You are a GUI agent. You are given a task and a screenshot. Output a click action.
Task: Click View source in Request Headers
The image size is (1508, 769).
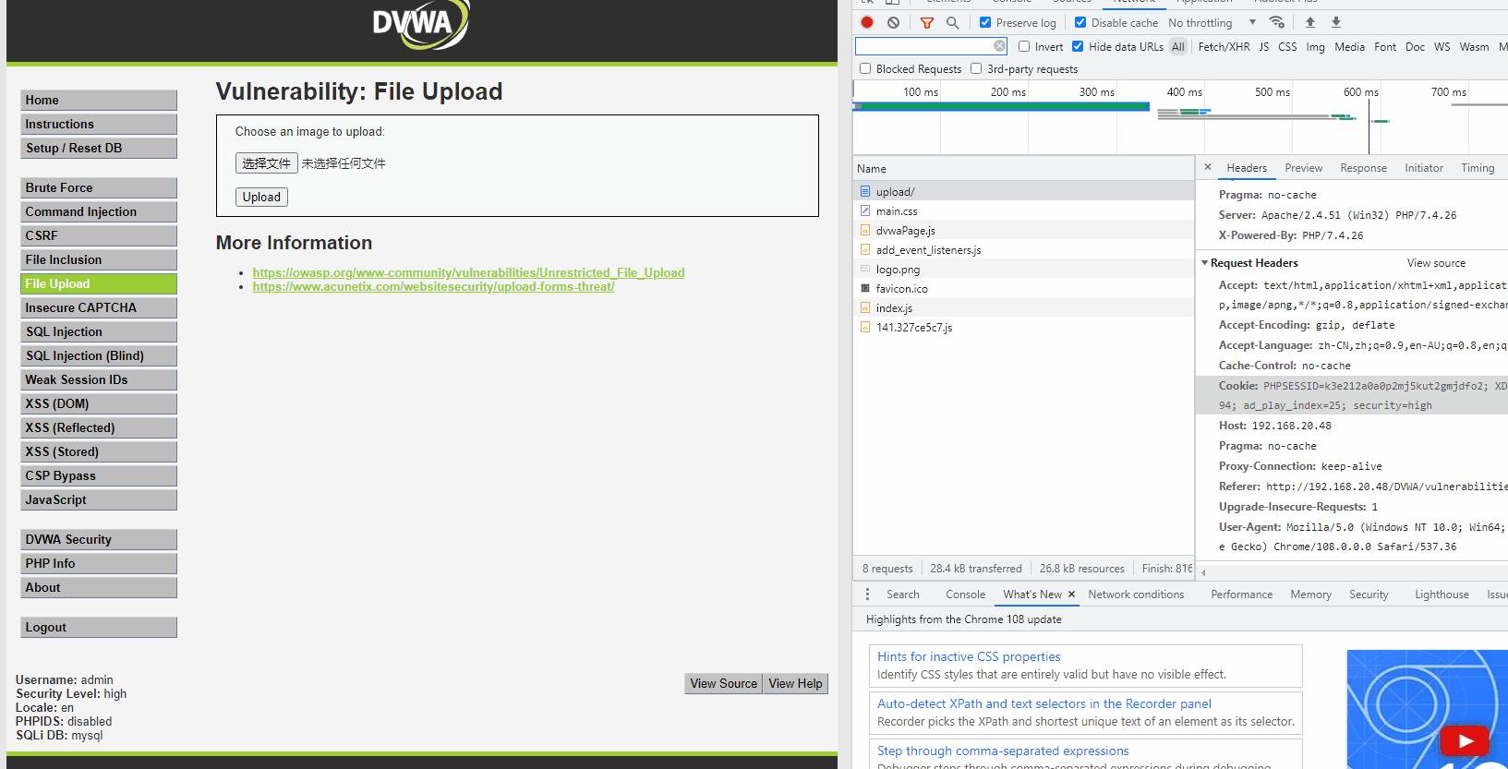(x=1436, y=263)
